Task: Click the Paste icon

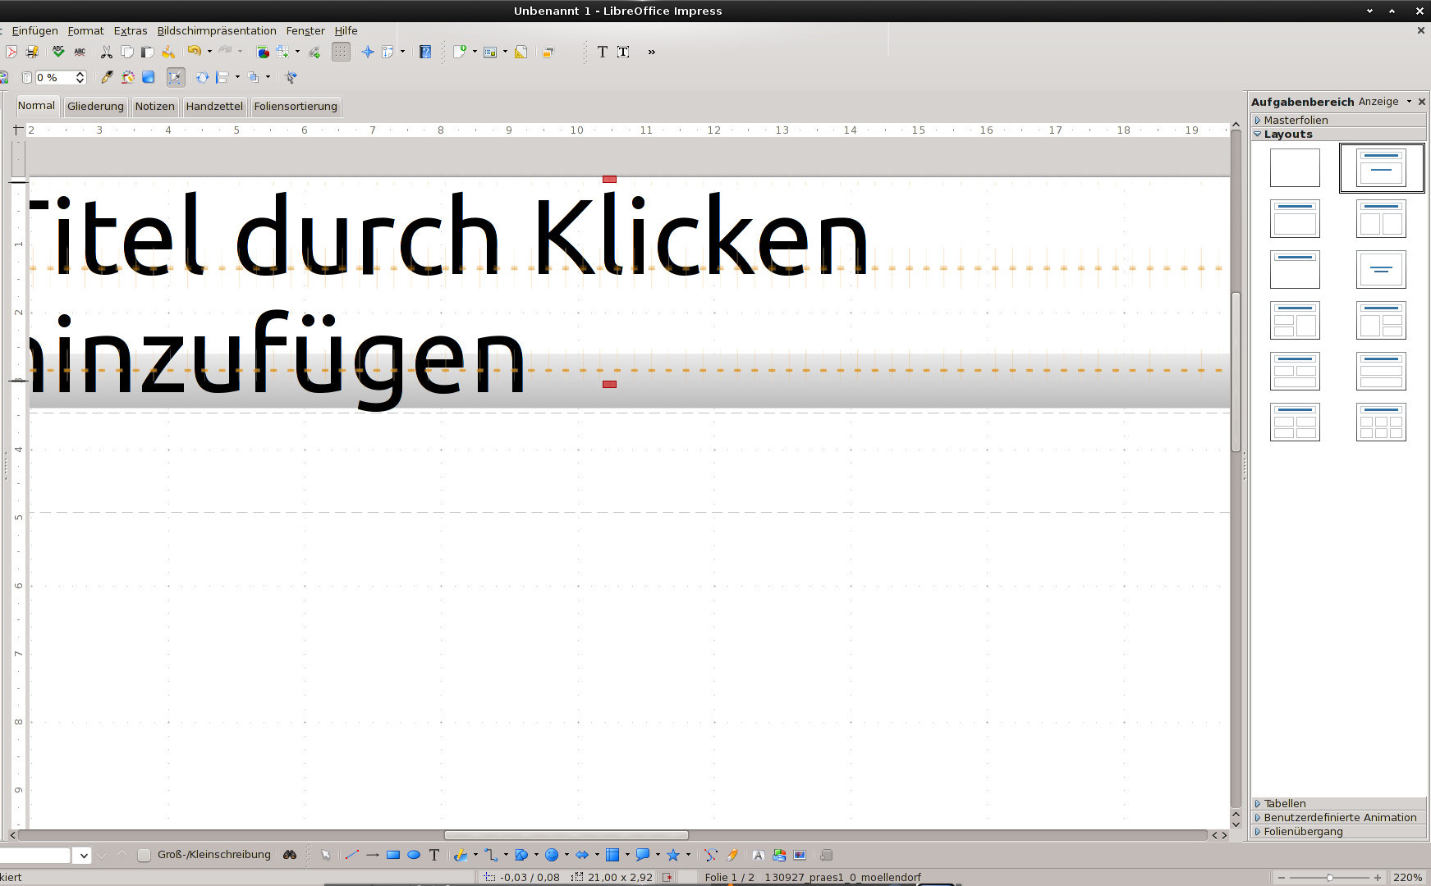Action: click(148, 52)
